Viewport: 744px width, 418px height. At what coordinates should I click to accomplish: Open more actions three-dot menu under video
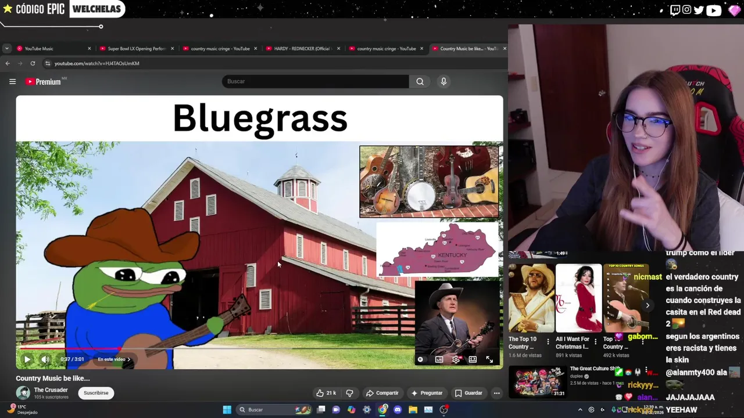pos(496,393)
